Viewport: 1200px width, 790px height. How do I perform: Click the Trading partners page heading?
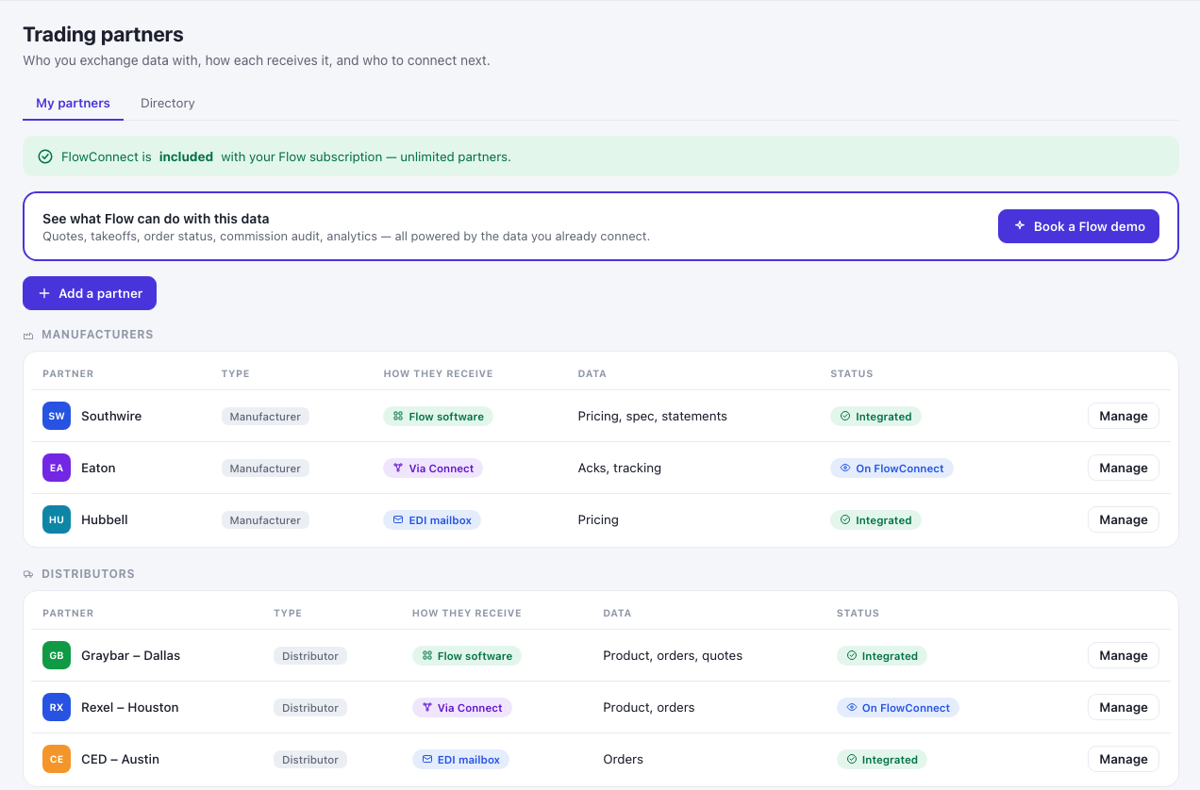[103, 35]
